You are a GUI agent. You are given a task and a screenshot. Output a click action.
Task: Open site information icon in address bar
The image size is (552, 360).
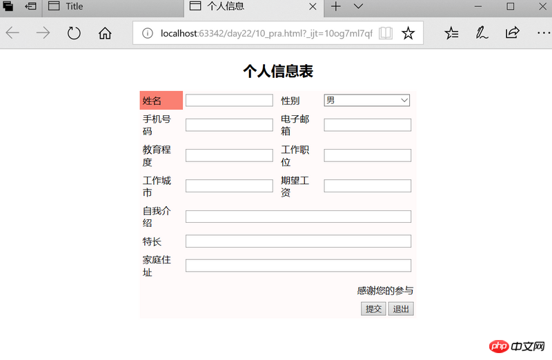148,33
